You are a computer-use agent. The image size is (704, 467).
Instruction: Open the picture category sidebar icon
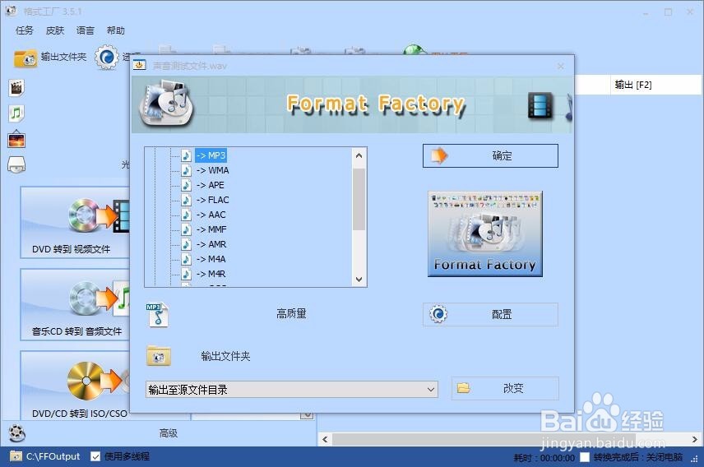16,139
